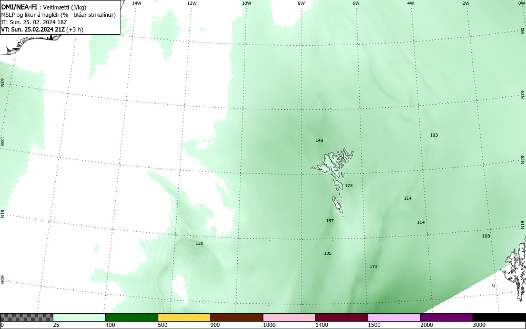Click the 8W longitude label

(301, 3)
